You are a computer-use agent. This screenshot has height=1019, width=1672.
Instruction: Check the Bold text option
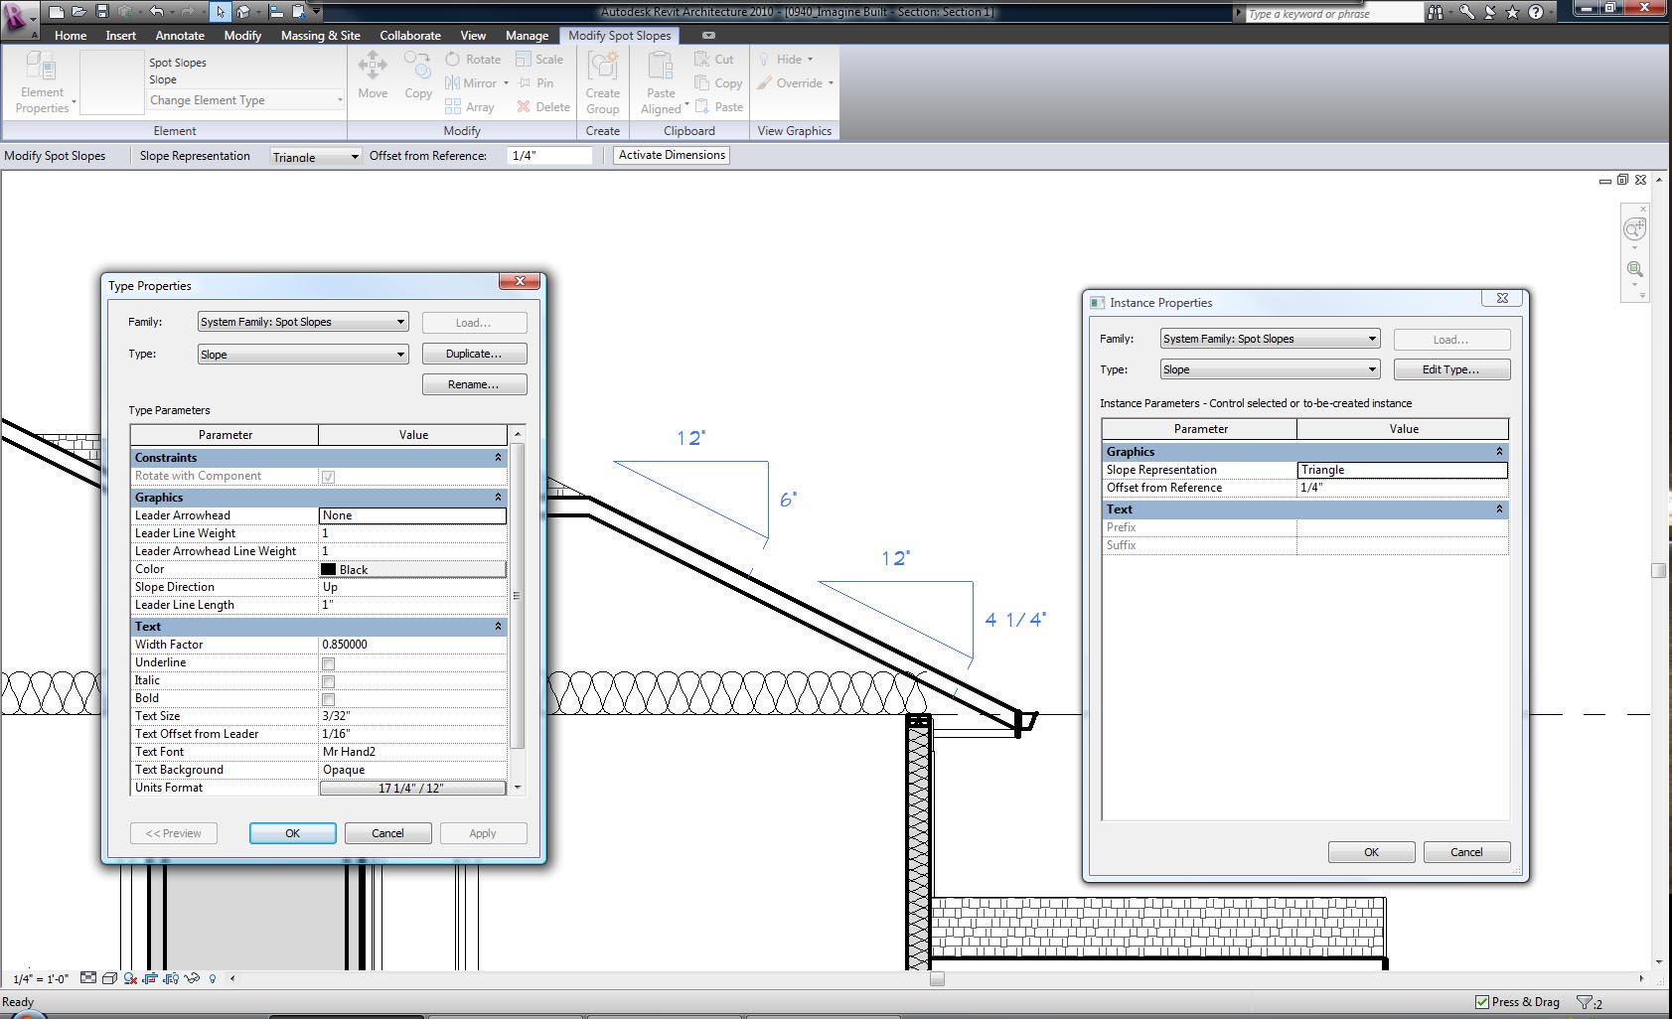point(328,699)
